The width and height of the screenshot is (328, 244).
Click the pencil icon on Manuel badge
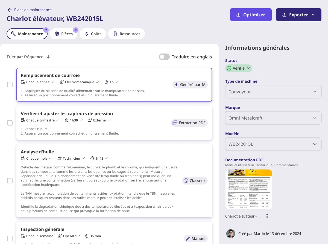point(188,239)
